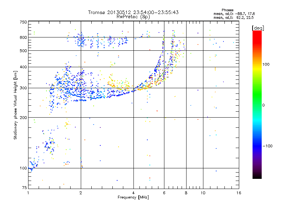Screen dimensions: 281x210
Task: Click the "200" height tick label
Action: click(23, 118)
